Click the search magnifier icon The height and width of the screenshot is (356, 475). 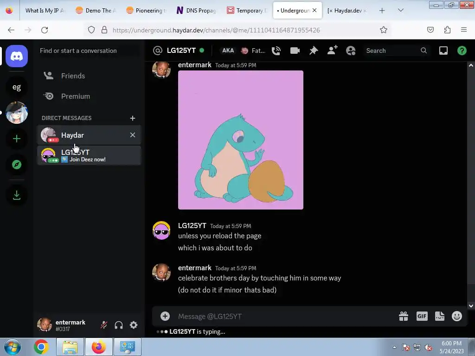tap(424, 51)
